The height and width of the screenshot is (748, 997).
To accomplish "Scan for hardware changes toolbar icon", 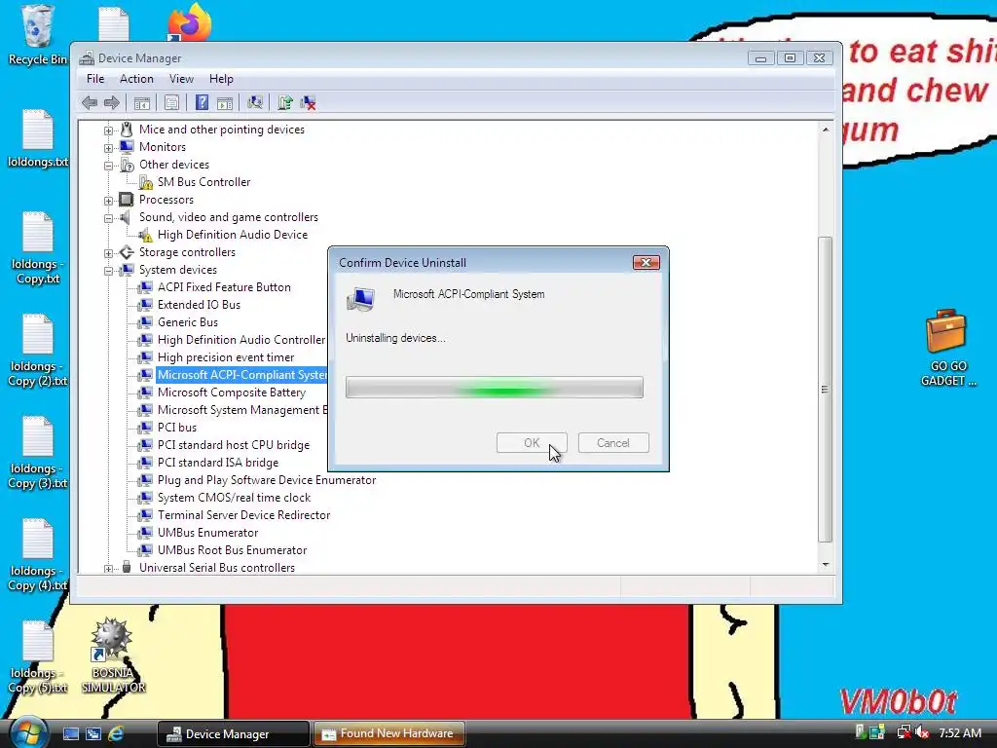I will coord(254,102).
